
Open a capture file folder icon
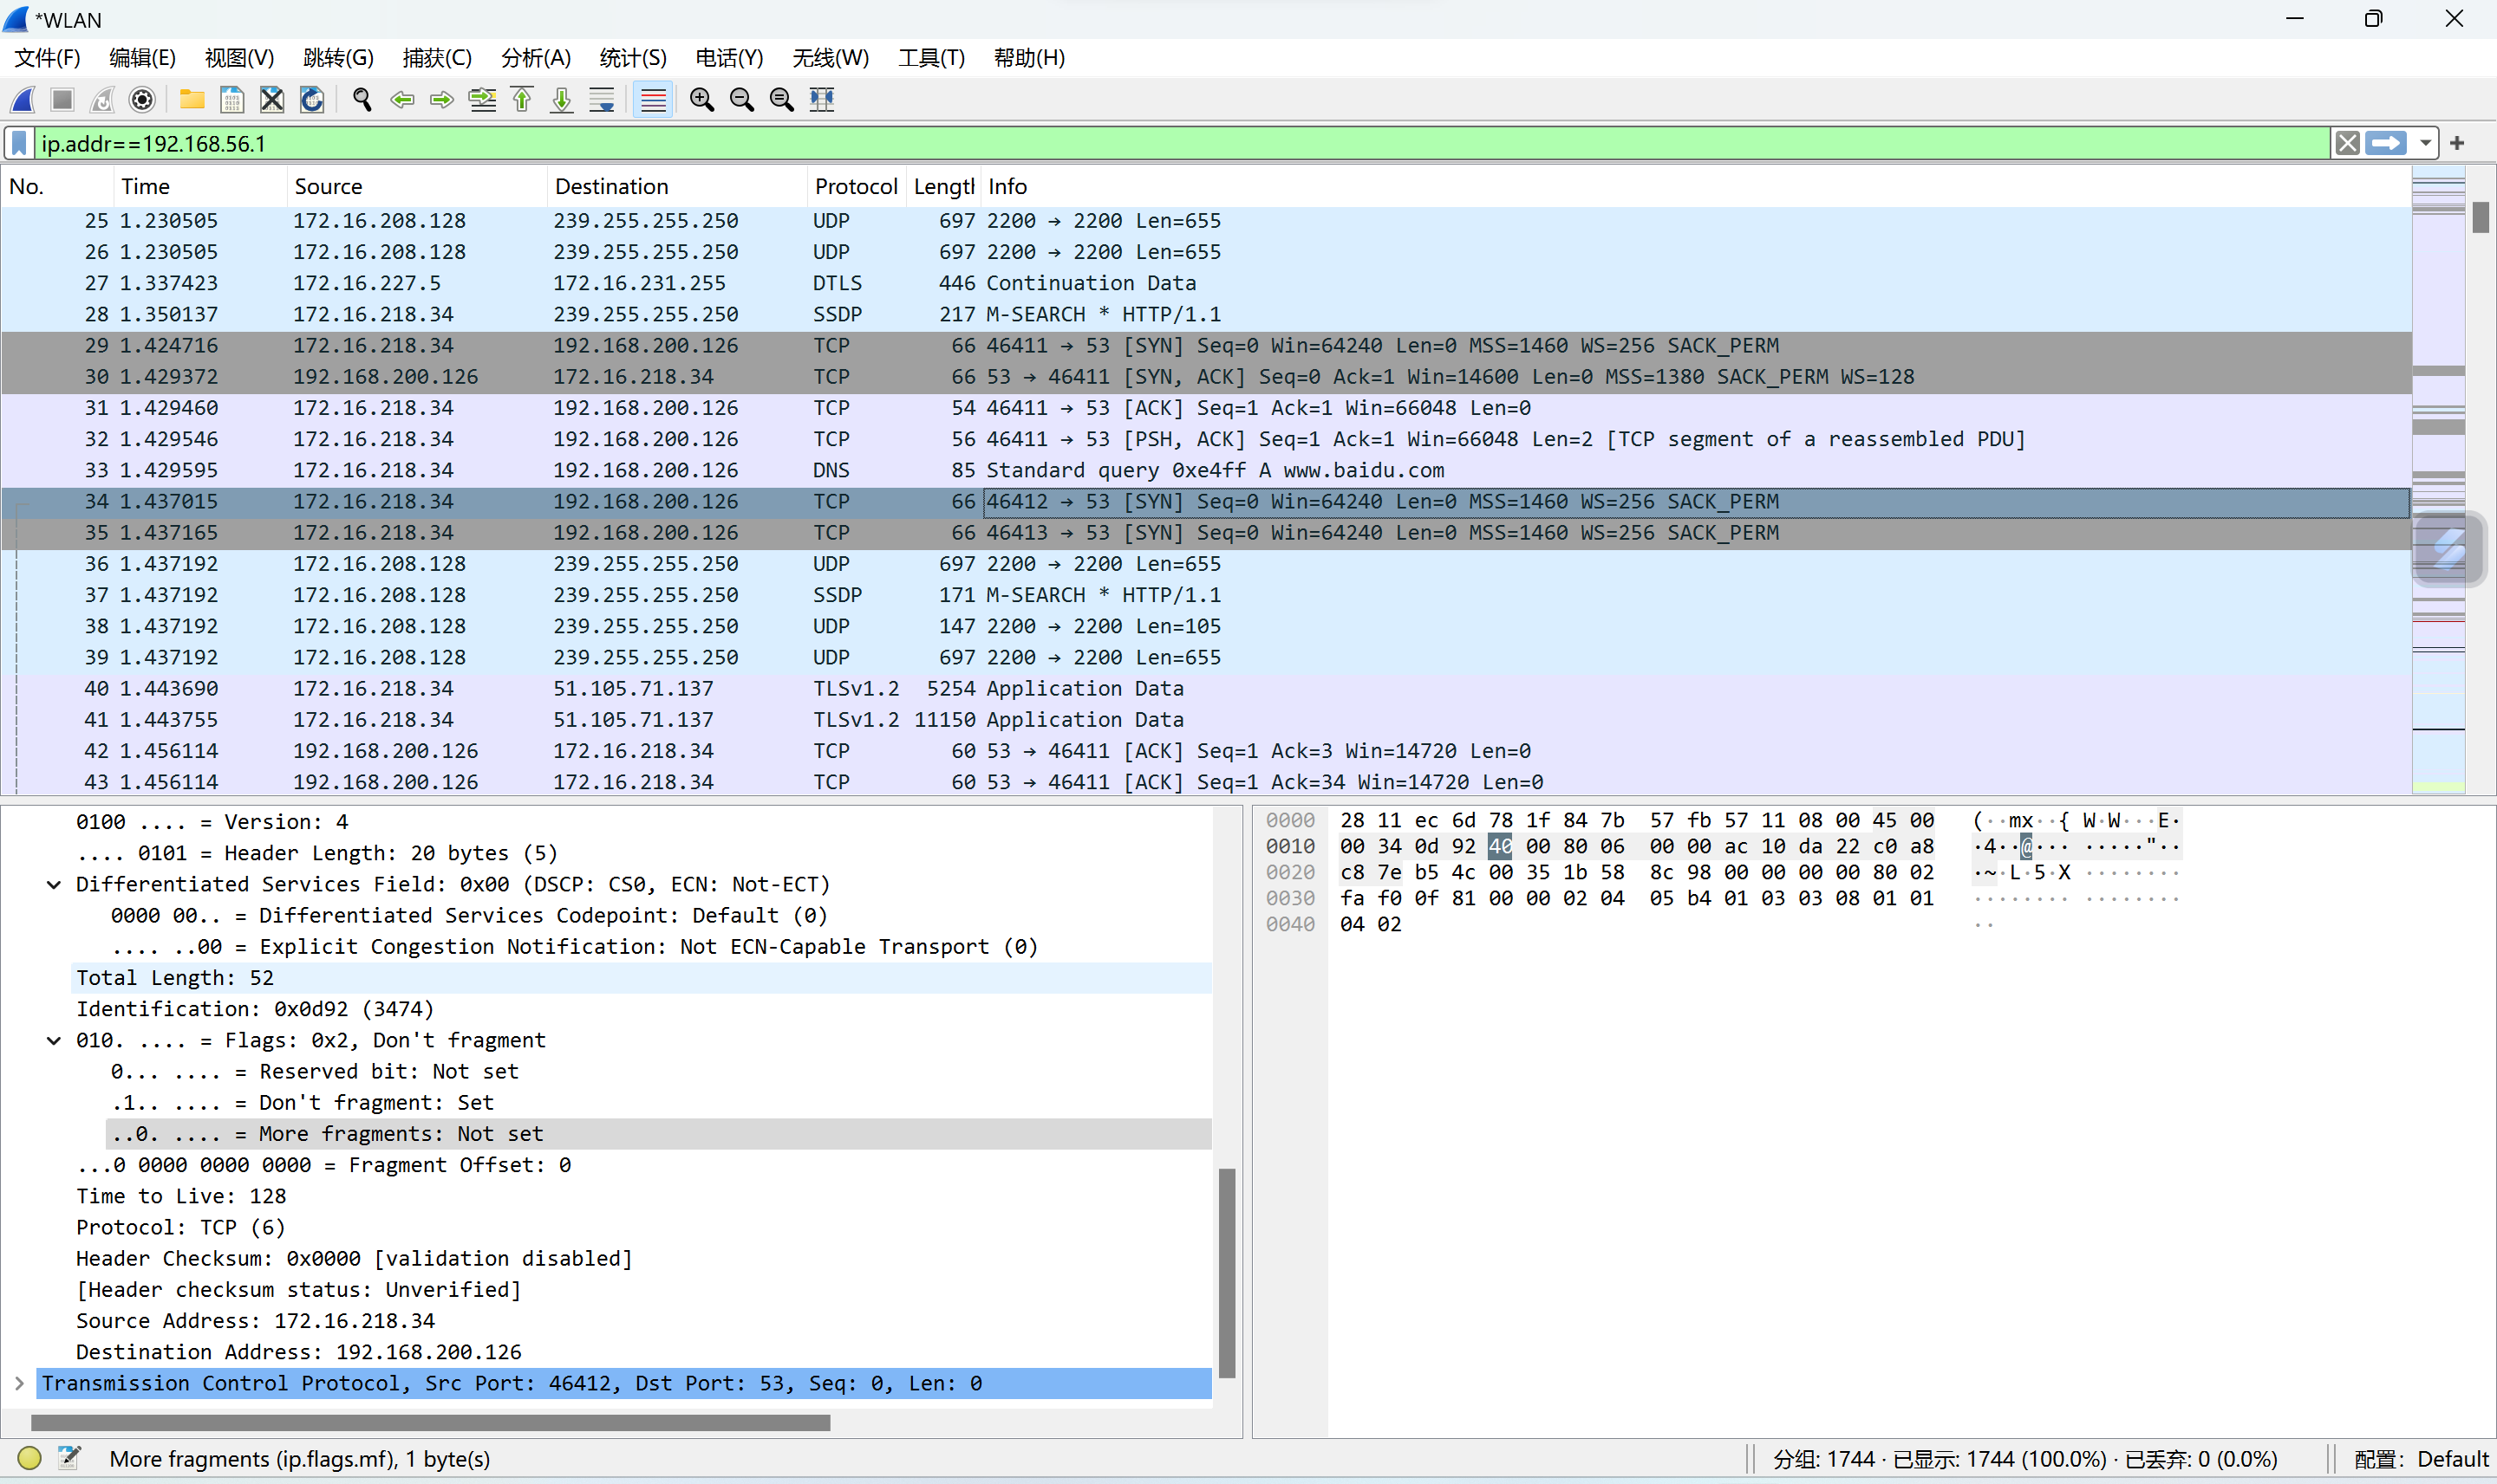pos(191,99)
